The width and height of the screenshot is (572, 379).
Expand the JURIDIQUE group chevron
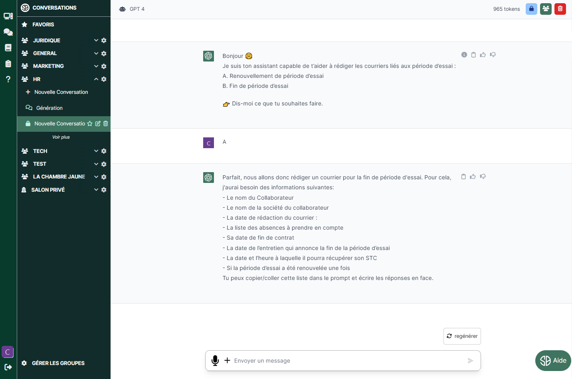[x=96, y=40]
